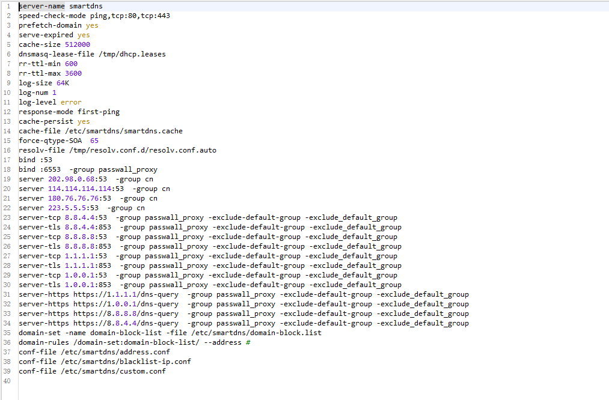The height and width of the screenshot is (400, 609).
Task: Click line number 35 in gutter
Action: (7, 333)
